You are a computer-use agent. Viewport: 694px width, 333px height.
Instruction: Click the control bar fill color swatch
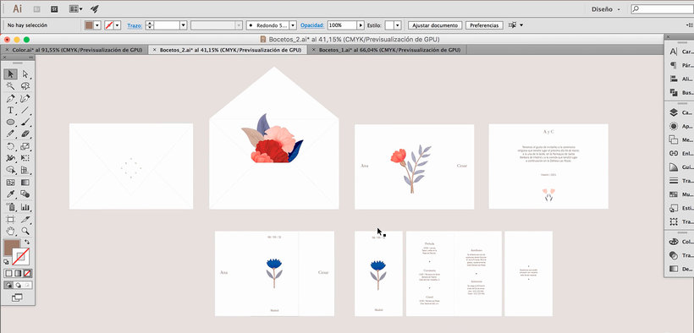(89, 25)
